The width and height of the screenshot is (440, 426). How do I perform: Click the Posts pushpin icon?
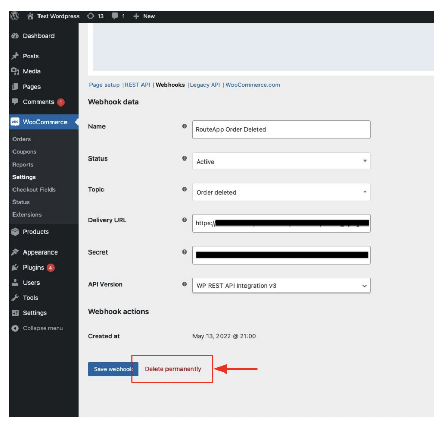click(x=15, y=56)
